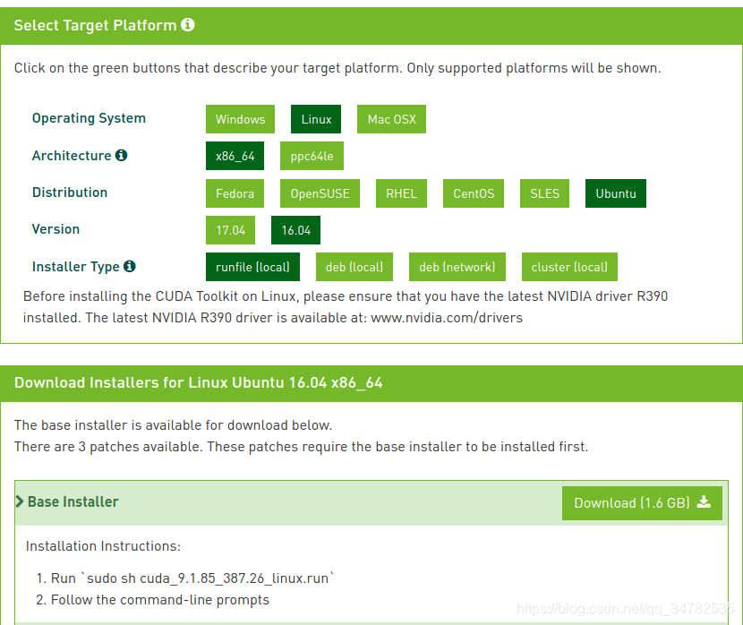Click 'Download Installers for Linux Ubuntu' header

pyautogui.click(x=198, y=383)
